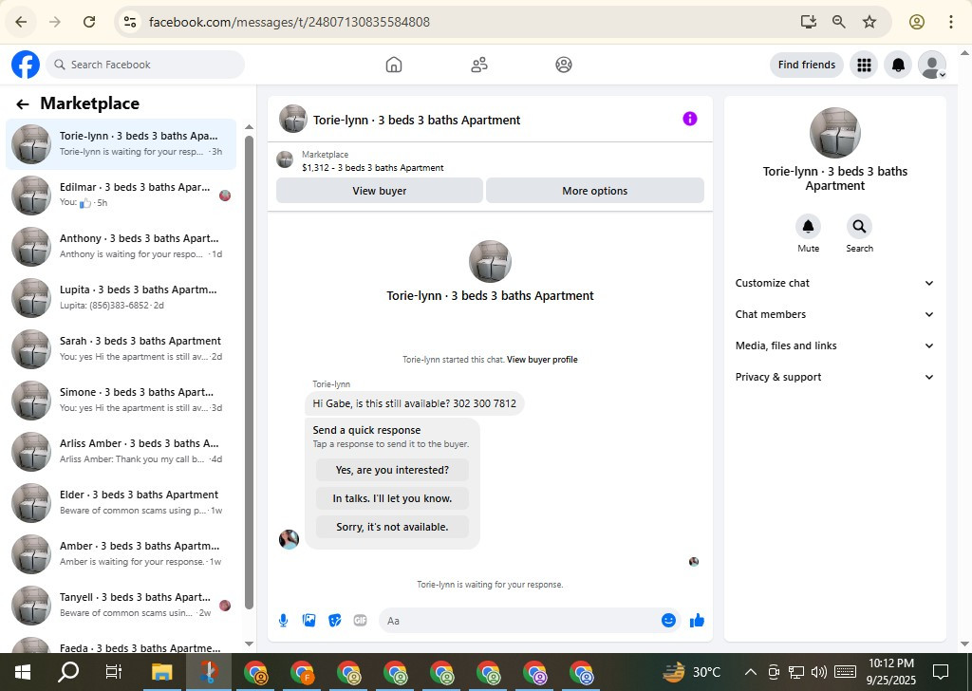The height and width of the screenshot is (691, 972).
Task: Go back in browser history
Action: [21, 22]
